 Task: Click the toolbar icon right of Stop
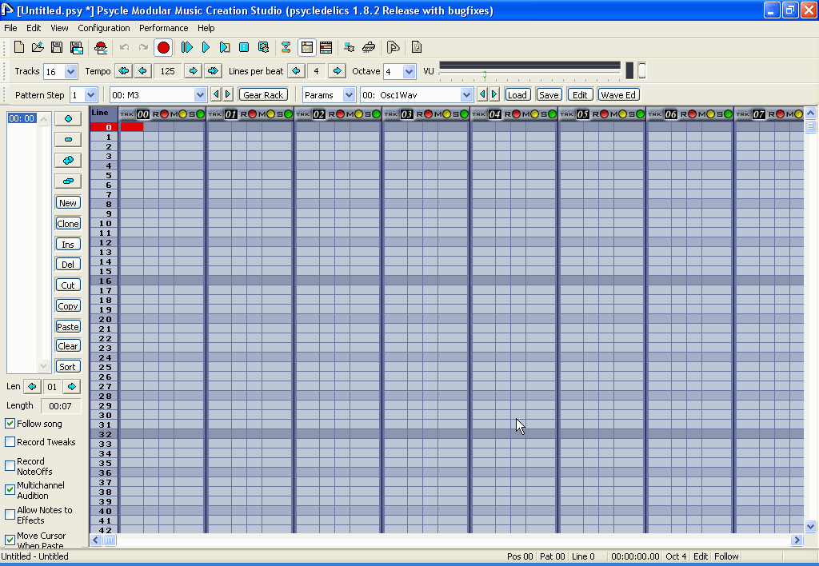coord(263,47)
